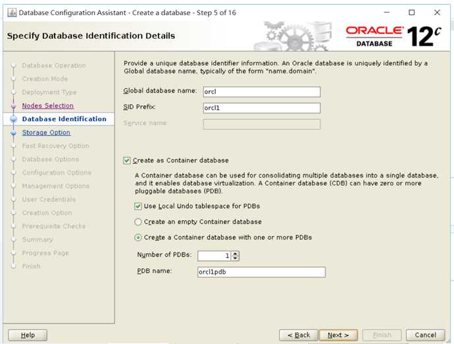
Task: Click the Database Identification step bullet icon
Action: pos(13,119)
